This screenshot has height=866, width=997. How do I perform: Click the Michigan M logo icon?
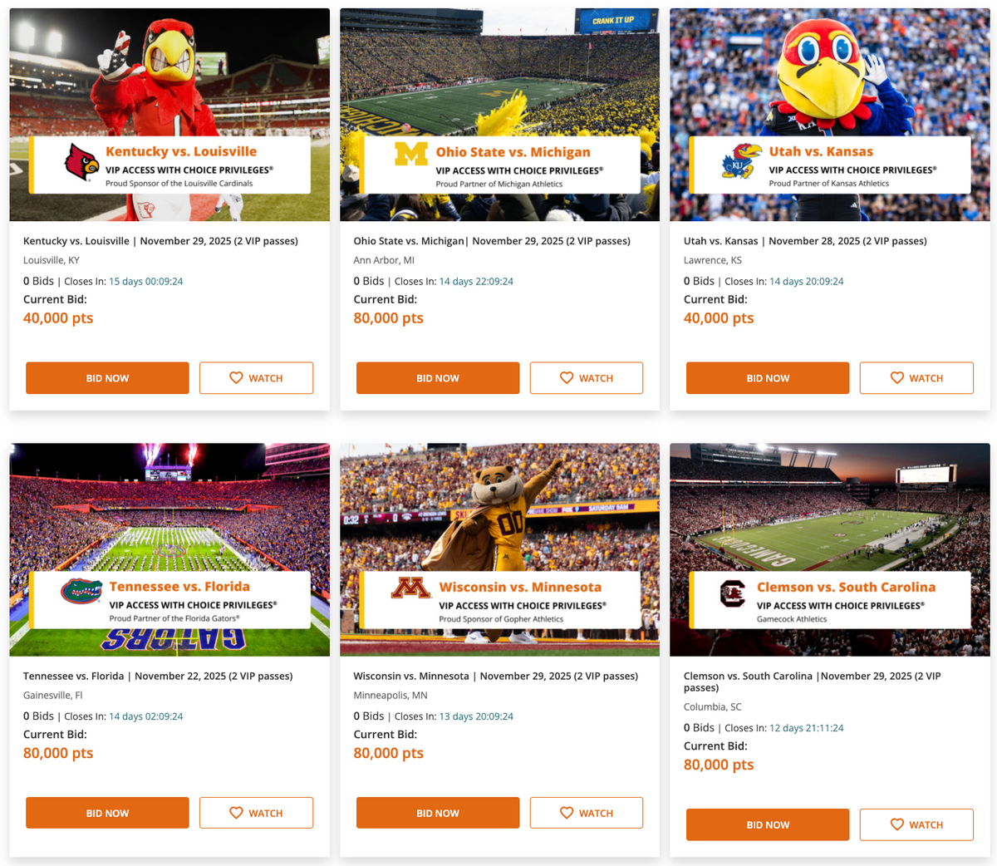[x=410, y=155]
